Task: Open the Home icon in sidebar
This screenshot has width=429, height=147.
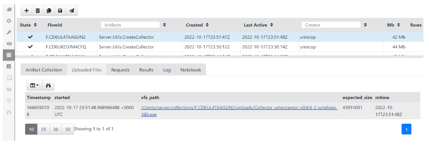Action: tap(9, 10)
